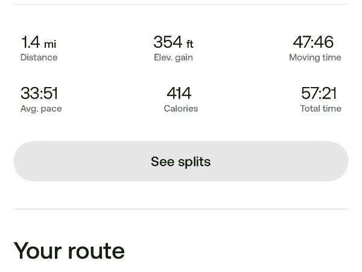Screen dimensions: 362x272
Task: Click the Moving time label
Action: click(x=315, y=57)
